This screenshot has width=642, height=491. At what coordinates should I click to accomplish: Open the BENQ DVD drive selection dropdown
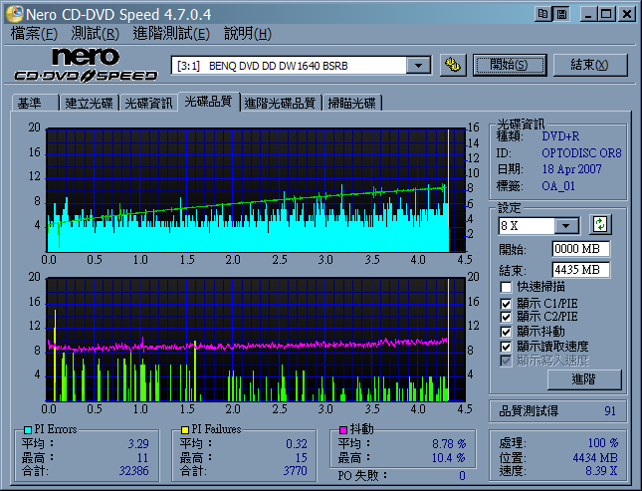(x=418, y=66)
